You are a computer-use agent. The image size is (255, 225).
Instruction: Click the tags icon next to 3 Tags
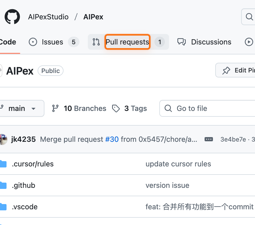(x=116, y=108)
